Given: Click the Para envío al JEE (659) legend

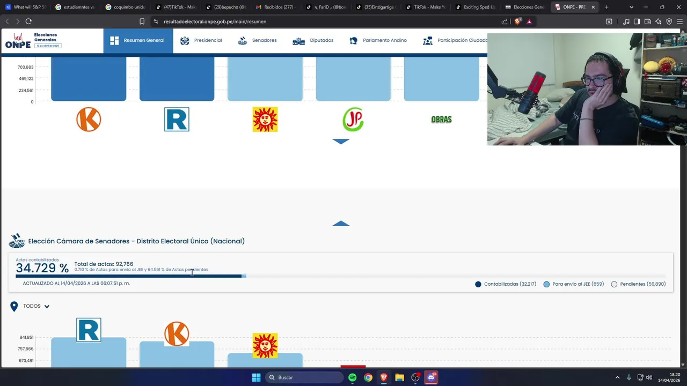Looking at the screenshot, I should [x=573, y=284].
